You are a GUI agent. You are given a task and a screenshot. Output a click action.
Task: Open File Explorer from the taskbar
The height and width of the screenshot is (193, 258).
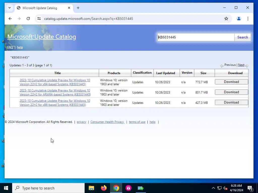point(91,188)
